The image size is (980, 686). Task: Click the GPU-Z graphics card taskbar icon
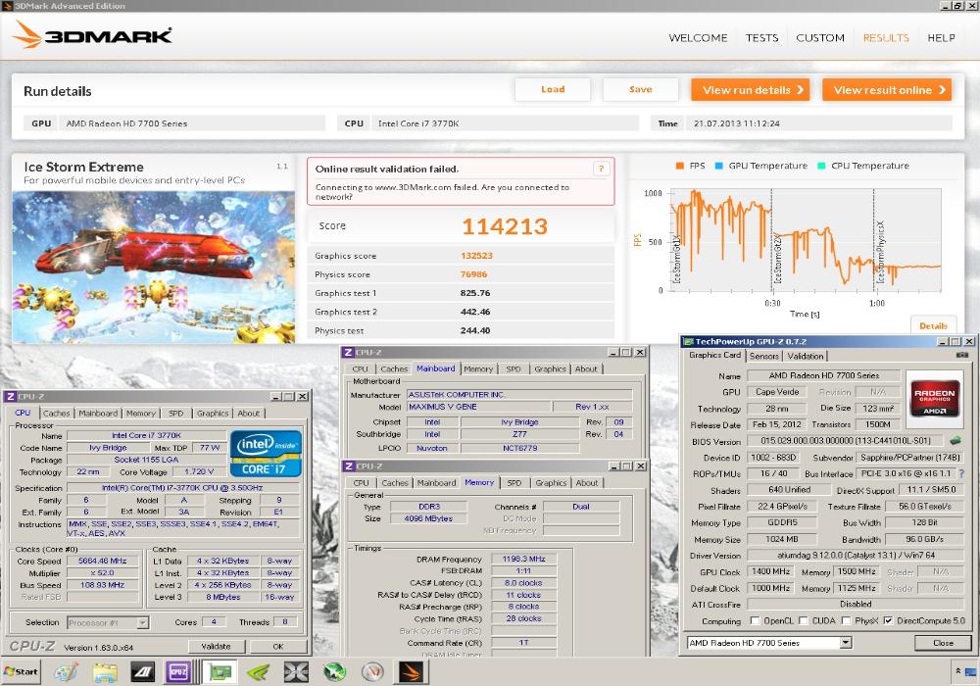[220, 672]
